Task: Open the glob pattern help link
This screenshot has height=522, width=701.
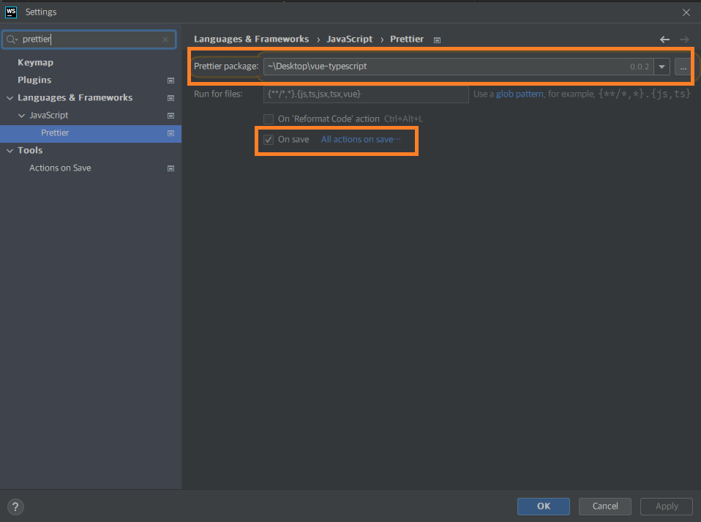Action: pos(520,94)
